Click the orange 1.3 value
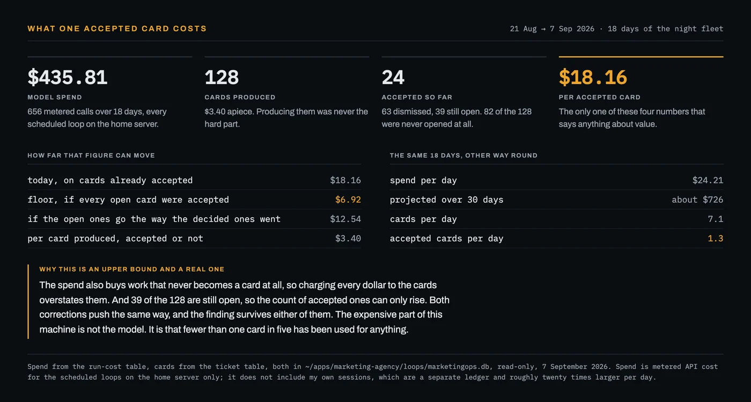Image resolution: width=751 pixels, height=402 pixels. coord(716,239)
